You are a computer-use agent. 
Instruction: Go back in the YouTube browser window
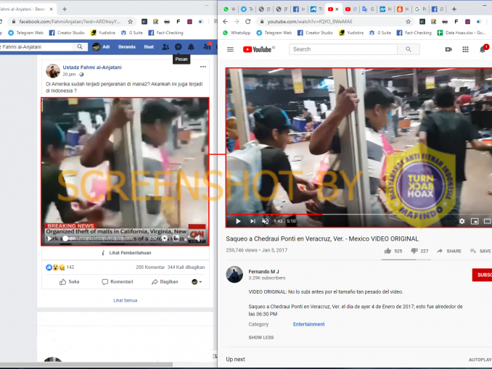tap(225, 22)
